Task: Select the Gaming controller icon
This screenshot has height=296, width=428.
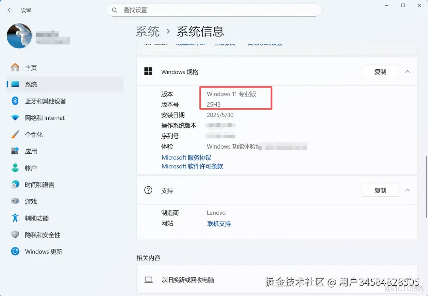Action: pos(15,201)
